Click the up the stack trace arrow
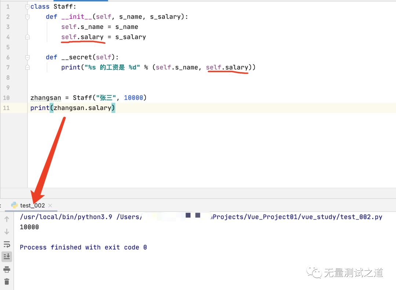 pos(7,219)
